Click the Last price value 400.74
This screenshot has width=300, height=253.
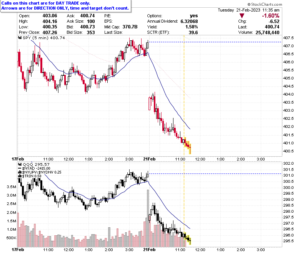click(272, 27)
